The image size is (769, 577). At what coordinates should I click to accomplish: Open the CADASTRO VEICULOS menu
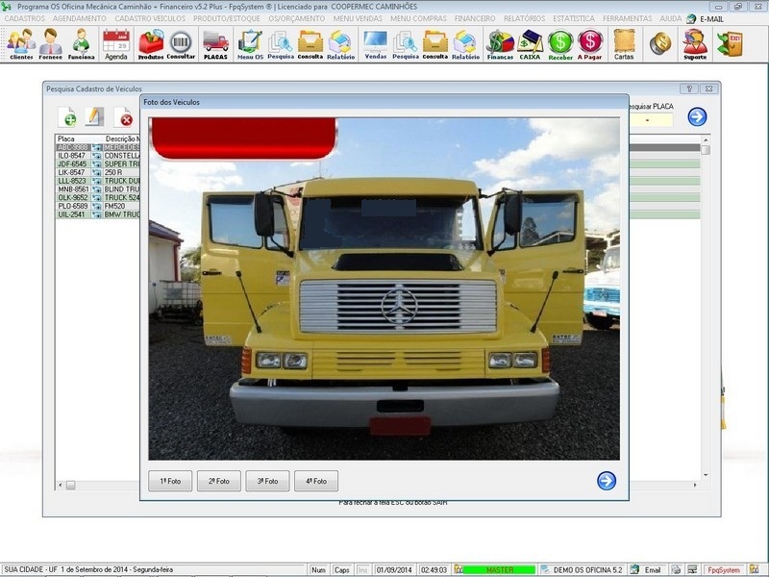pyautogui.click(x=150, y=18)
